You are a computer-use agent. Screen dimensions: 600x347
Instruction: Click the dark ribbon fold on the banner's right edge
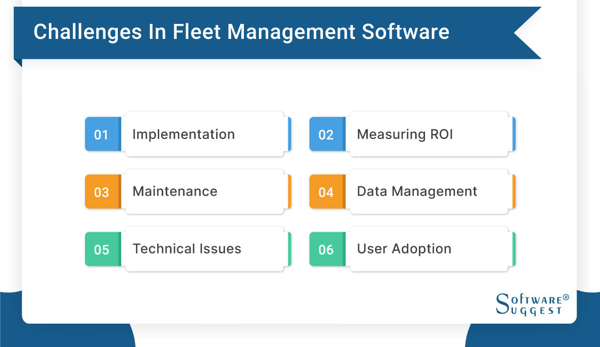(x=528, y=32)
